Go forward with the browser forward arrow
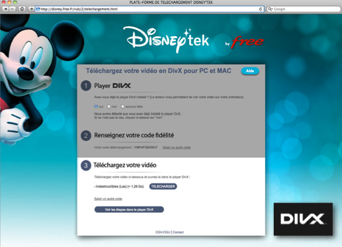Image resolution: width=342 pixels, height=247 pixels. pos(12,9)
